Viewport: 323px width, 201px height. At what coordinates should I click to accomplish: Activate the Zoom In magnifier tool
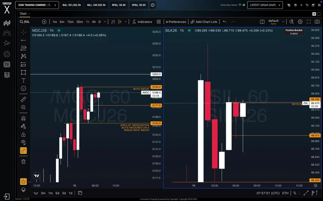click(x=24, y=107)
